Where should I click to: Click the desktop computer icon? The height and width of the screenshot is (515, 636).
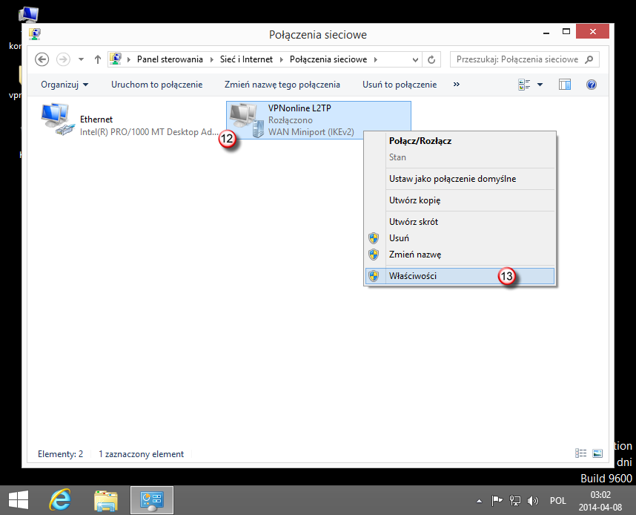tap(28, 15)
